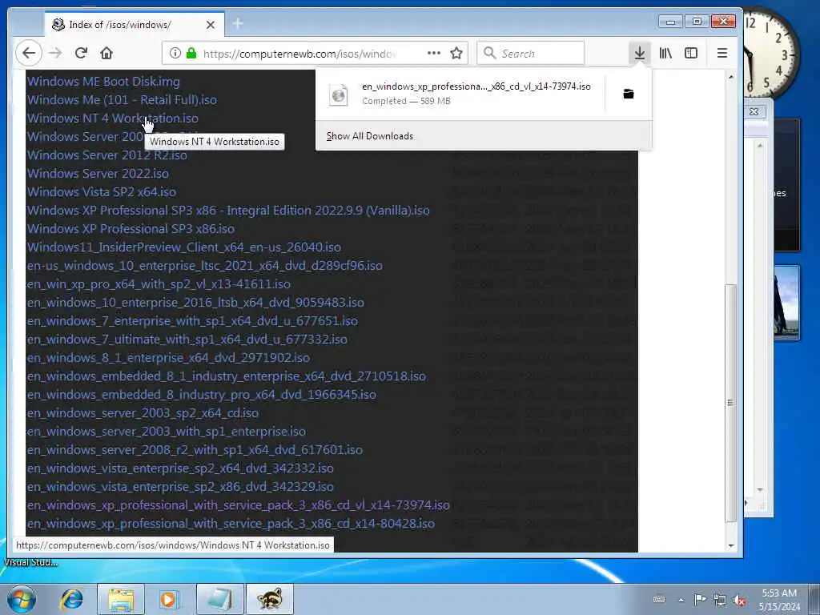Open Windows Vista SP2 x64.iso link

102,192
